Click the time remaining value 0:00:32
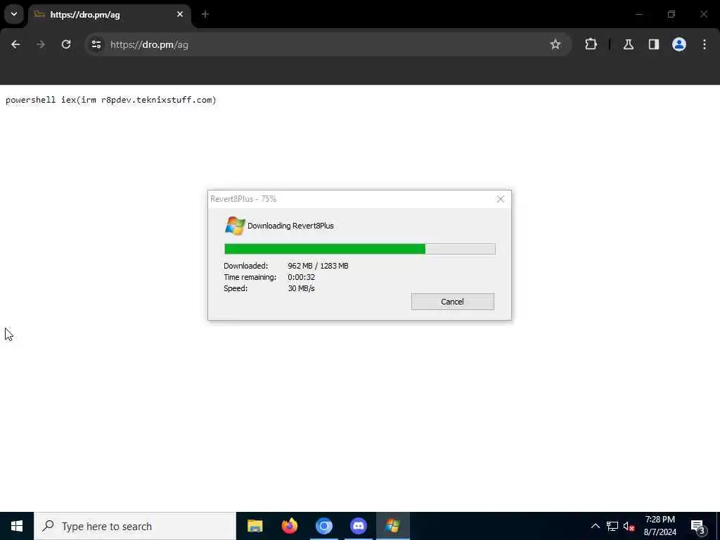The width and height of the screenshot is (720, 540). click(x=301, y=277)
